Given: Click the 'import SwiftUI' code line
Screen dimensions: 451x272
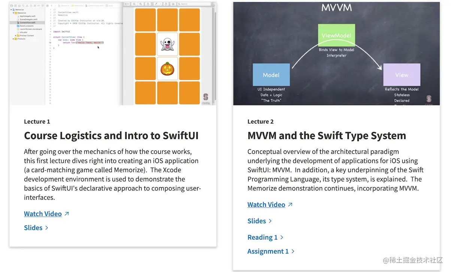Looking at the screenshot, I should 62,31.
